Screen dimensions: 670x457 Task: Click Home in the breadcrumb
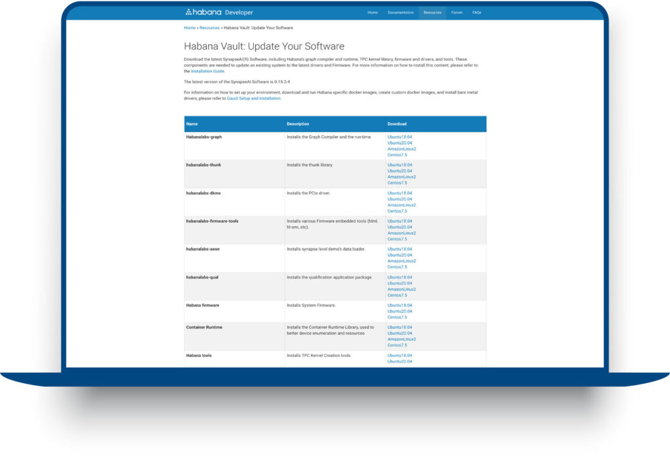[x=190, y=27]
